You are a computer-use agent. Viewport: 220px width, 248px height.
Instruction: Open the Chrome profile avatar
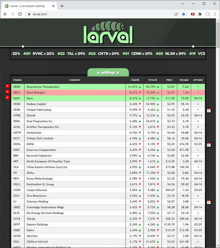click(207, 14)
